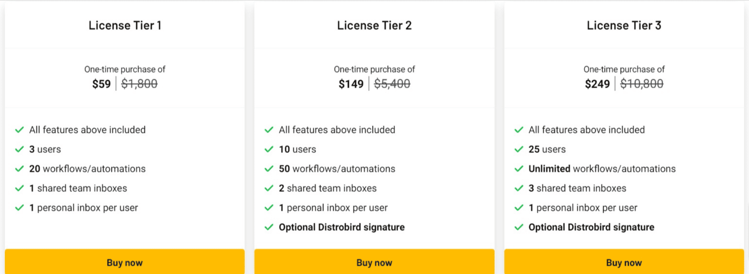Select the License Tier 1 heading
The height and width of the screenshot is (274, 749).
[x=125, y=25]
